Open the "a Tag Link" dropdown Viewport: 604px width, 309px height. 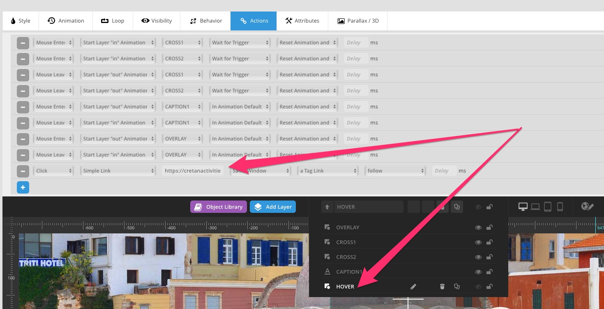[x=328, y=171]
